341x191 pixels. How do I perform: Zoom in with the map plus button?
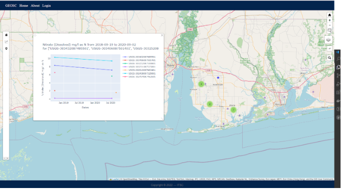point(330,20)
